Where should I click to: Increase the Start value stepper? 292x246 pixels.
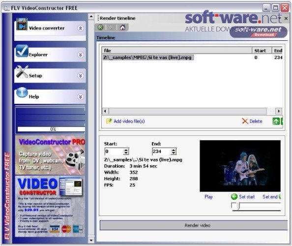tap(126, 150)
